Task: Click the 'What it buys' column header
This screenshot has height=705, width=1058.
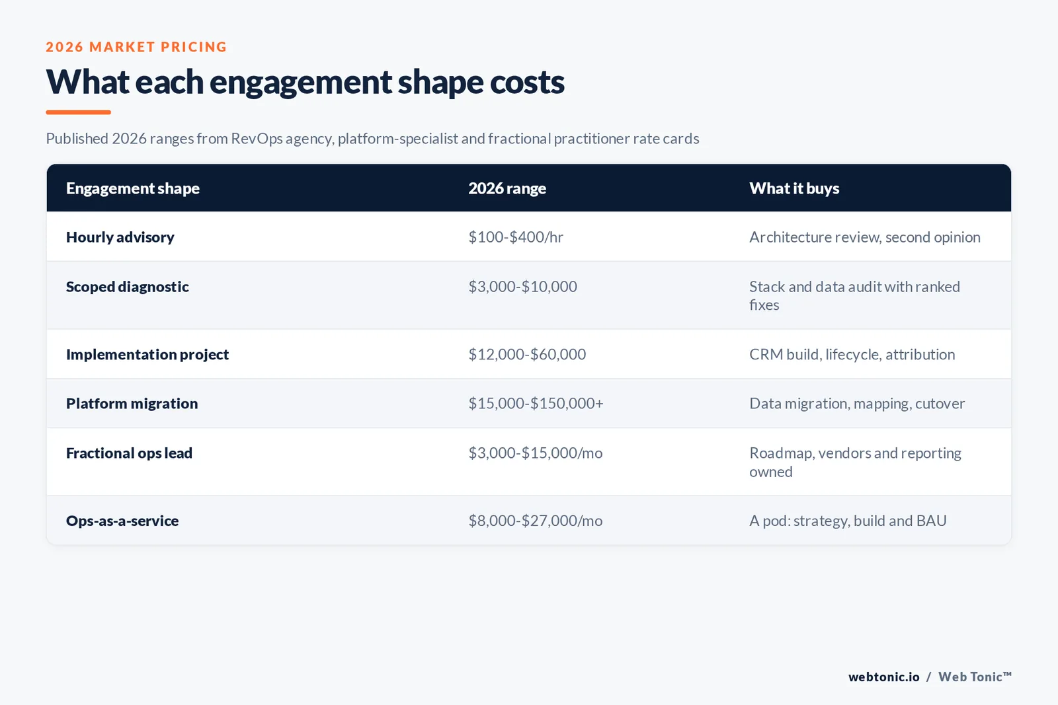Action: click(794, 188)
